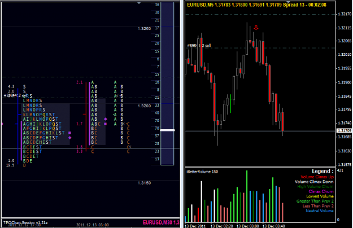Click the white price marker in the volume profile box
353x228 pixels.
pyautogui.click(x=167, y=130)
